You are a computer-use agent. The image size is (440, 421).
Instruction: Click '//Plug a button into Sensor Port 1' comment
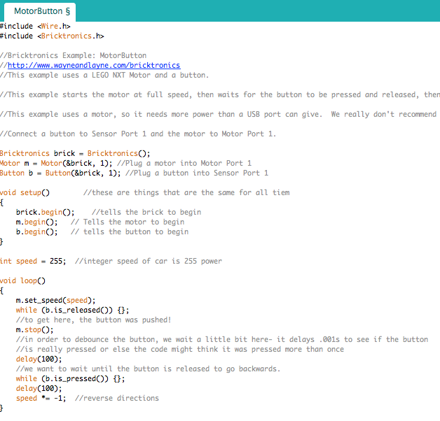[197, 173]
